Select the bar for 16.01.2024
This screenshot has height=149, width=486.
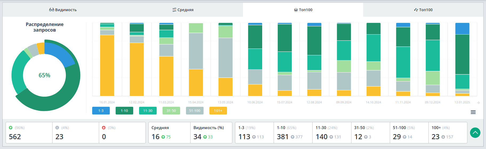(x=107, y=59)
